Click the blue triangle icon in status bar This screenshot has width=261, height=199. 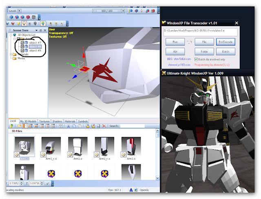(x=131, y=190)
